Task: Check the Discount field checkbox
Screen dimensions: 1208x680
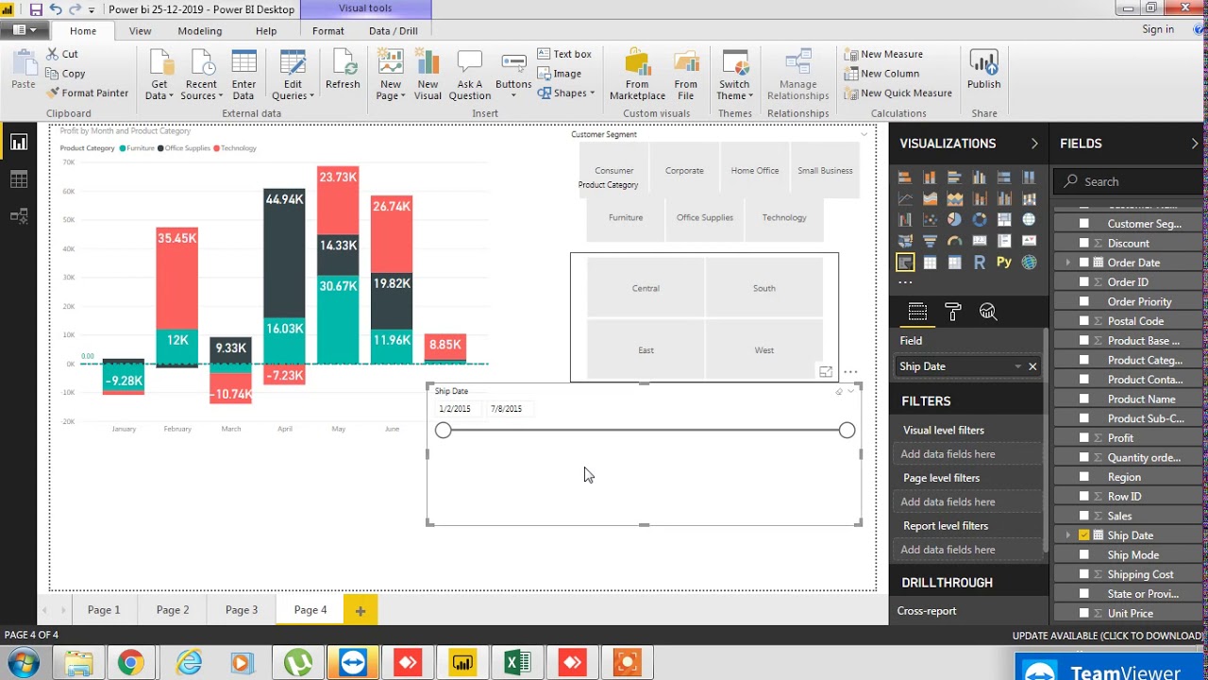Action: pyautogui.click(x=1084, y=243)
